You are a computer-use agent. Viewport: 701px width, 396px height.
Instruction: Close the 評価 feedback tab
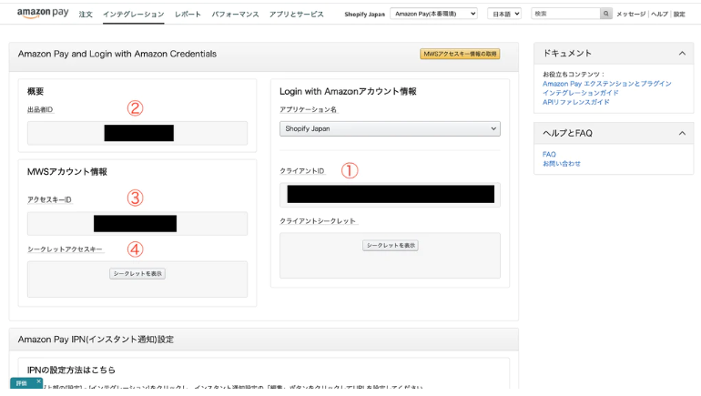39,381
